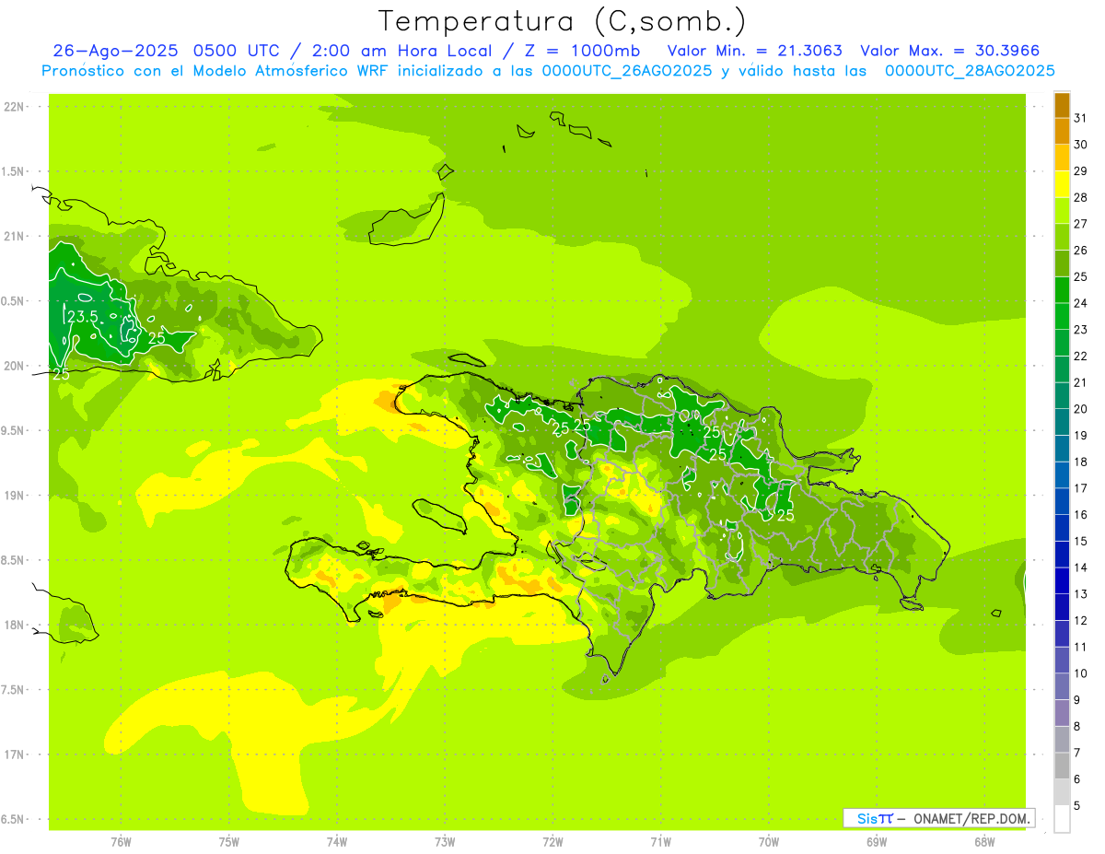
Task: Click the '75W' longitude label
Action: pos(229,842)
